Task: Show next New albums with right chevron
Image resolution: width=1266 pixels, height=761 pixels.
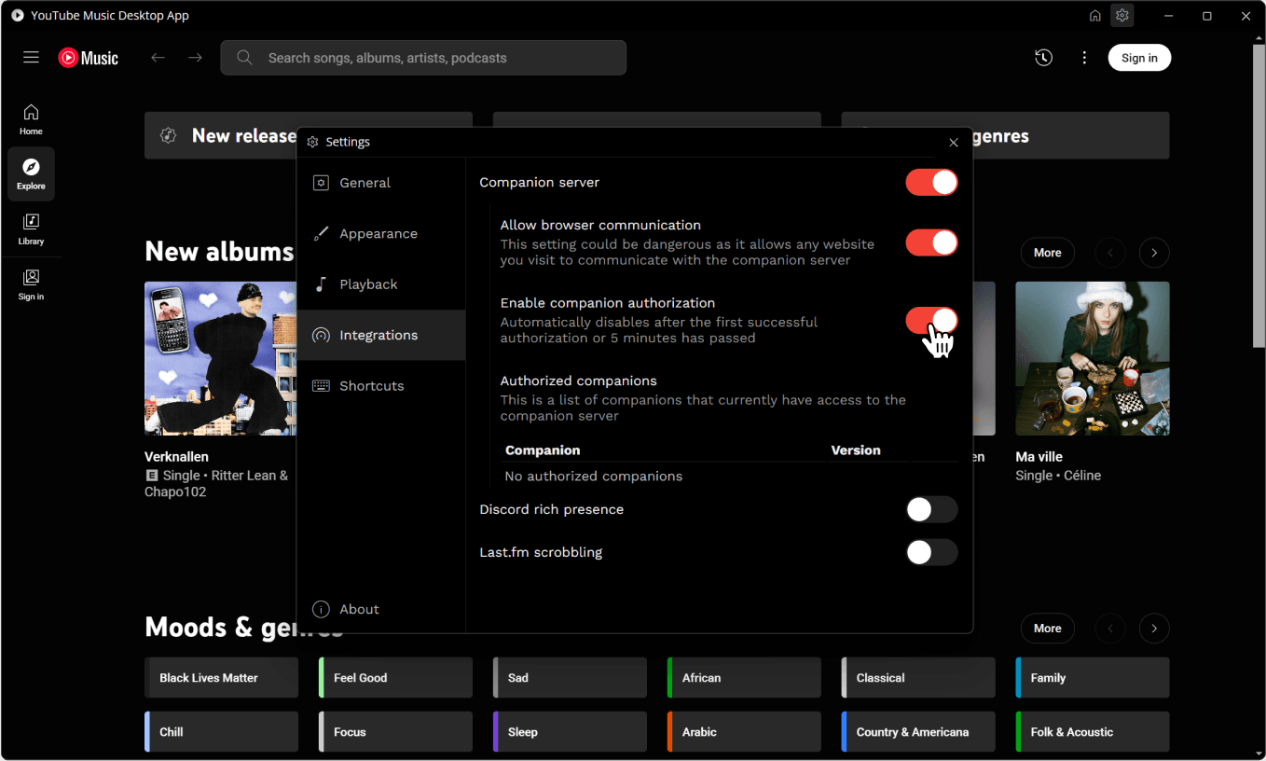Action: click(1154, 253)
